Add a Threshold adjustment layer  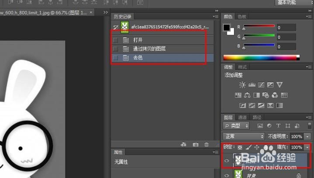(261, 105)
